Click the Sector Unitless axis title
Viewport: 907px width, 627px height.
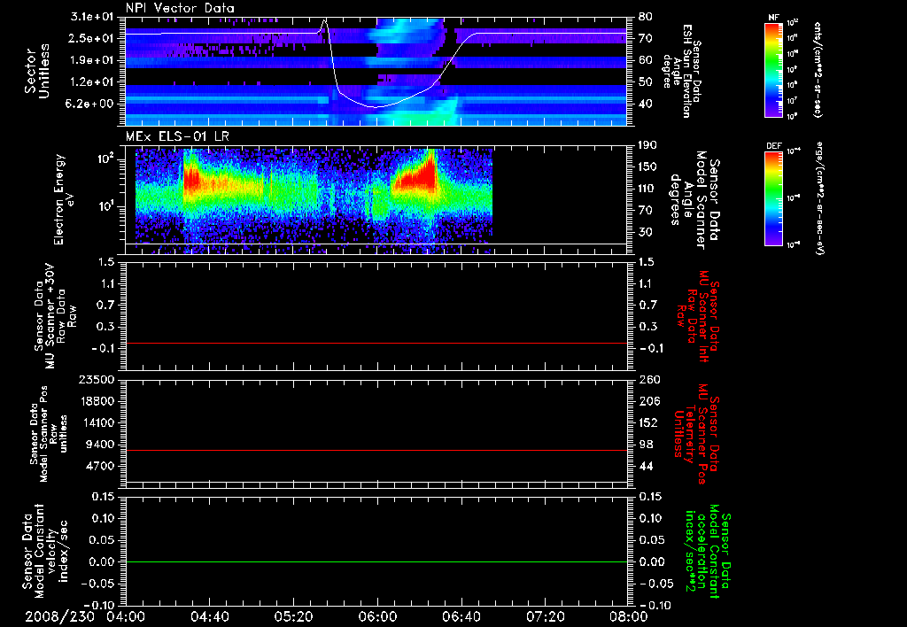click(x=37, y=71)
